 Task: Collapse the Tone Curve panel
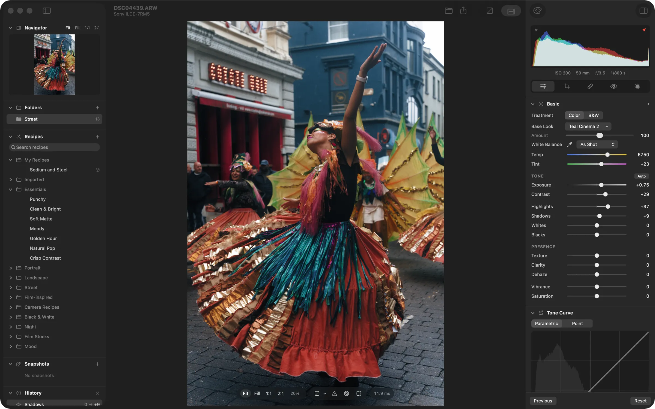(x=533, y=313)
